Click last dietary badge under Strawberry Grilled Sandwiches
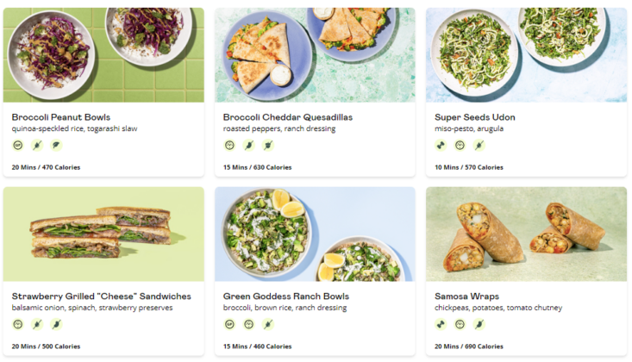The height and width of the screenshot is (362, 632). pyautogui.click(x=56, y=324)
